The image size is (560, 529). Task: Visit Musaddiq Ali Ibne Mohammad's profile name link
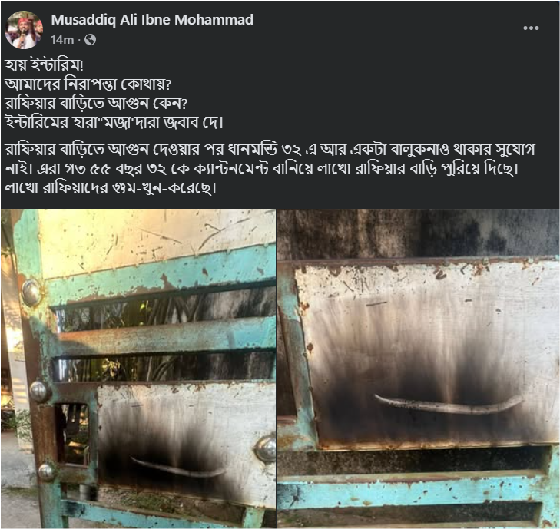(x=152, y=20)
